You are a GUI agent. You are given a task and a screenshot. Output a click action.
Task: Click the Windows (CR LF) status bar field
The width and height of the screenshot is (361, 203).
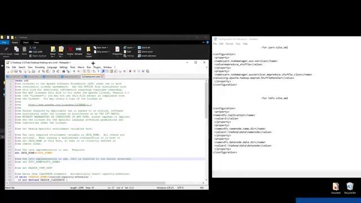(x=165, y=188)
